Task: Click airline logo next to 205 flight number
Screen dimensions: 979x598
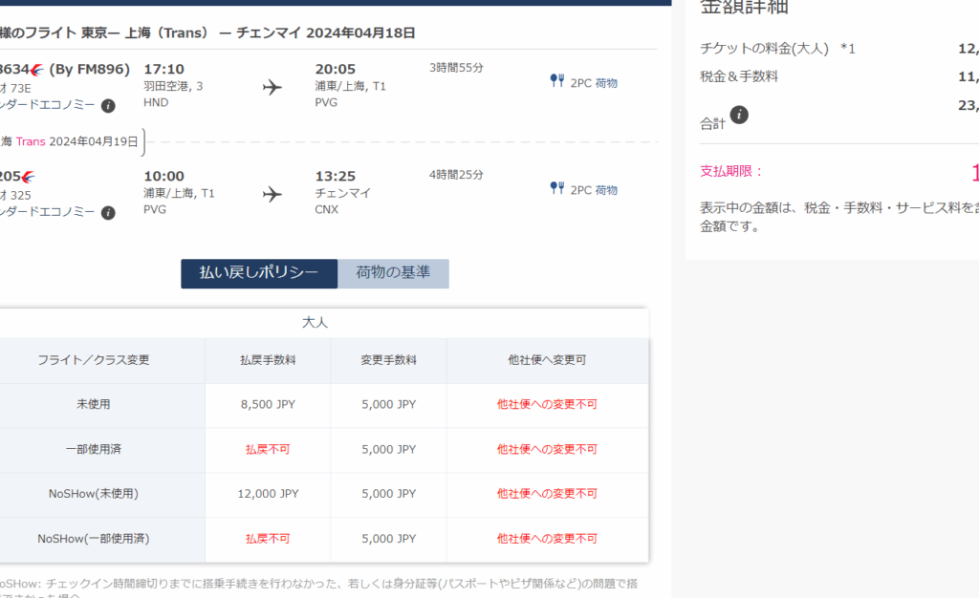Action: [28, 177]
